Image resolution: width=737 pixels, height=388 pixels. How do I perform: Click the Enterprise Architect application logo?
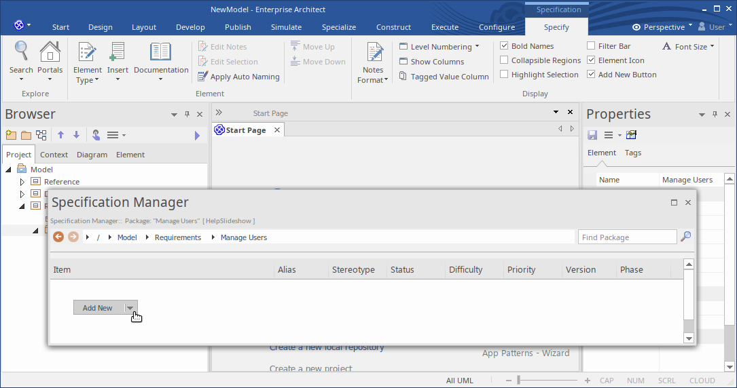click(x=19, y=25)
